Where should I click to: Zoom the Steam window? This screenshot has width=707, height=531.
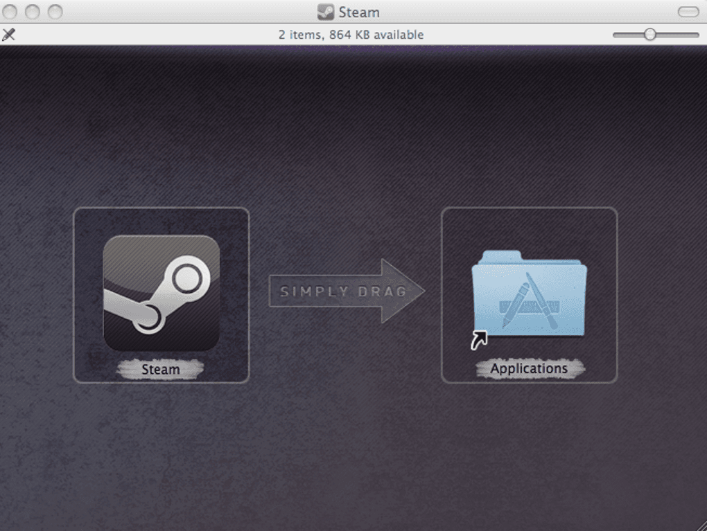pos(55,12)
